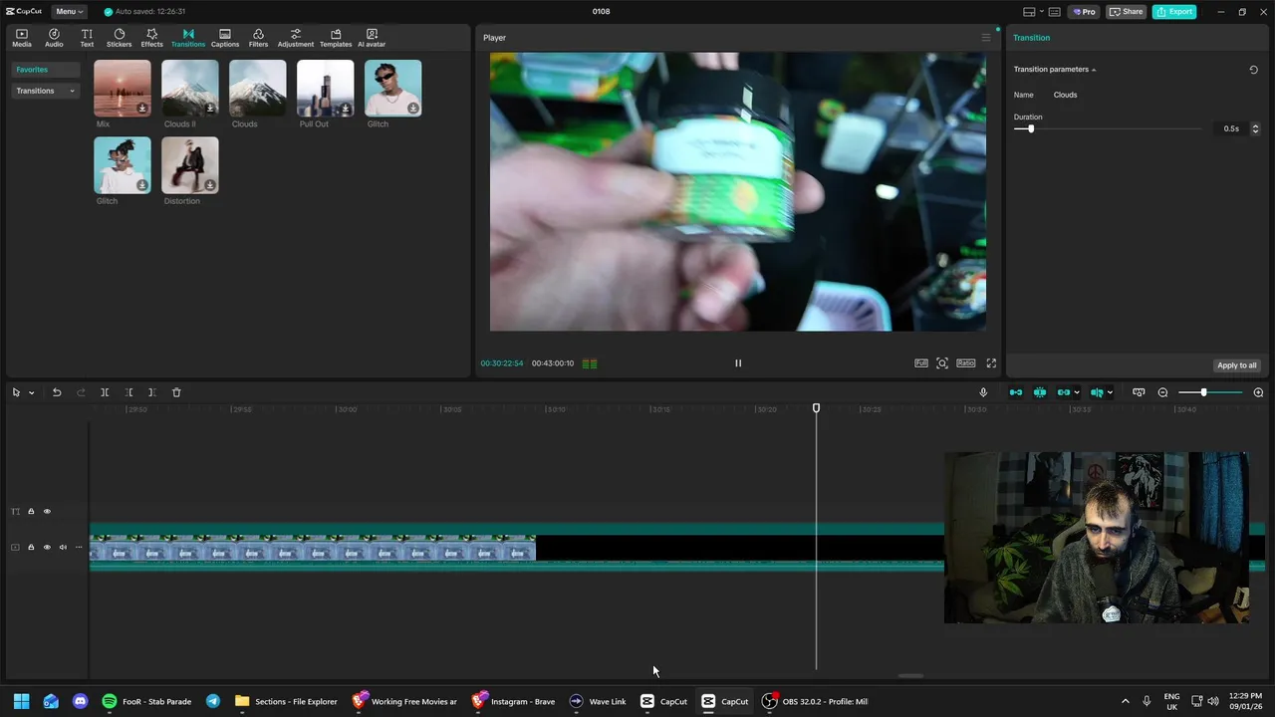Open the keyboard shortcuts icon

pyautogui.click(x=1055, y=12)
